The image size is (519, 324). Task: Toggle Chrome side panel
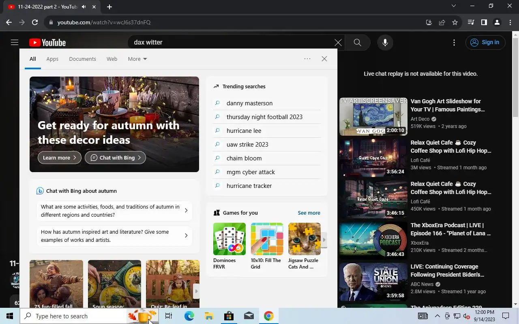click(484, 22)
